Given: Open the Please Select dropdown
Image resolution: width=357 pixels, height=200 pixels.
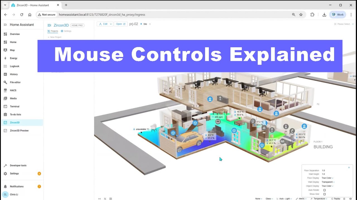Looking at the screenshot, I should click(x=344, y=24).
